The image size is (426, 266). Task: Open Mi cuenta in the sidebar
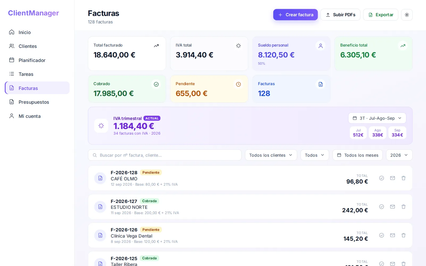click(37, 116)
